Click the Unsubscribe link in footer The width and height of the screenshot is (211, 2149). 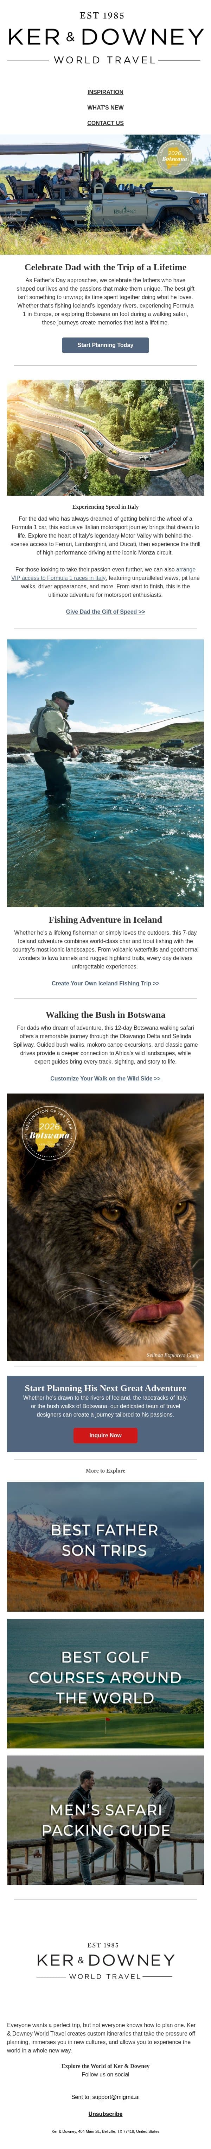point(105,2107)
